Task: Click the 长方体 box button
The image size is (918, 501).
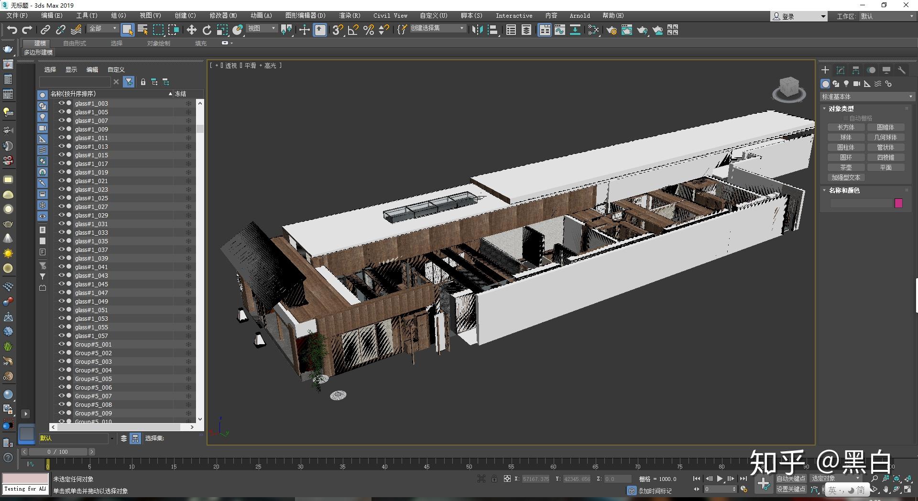Action: tap(845, 128)
